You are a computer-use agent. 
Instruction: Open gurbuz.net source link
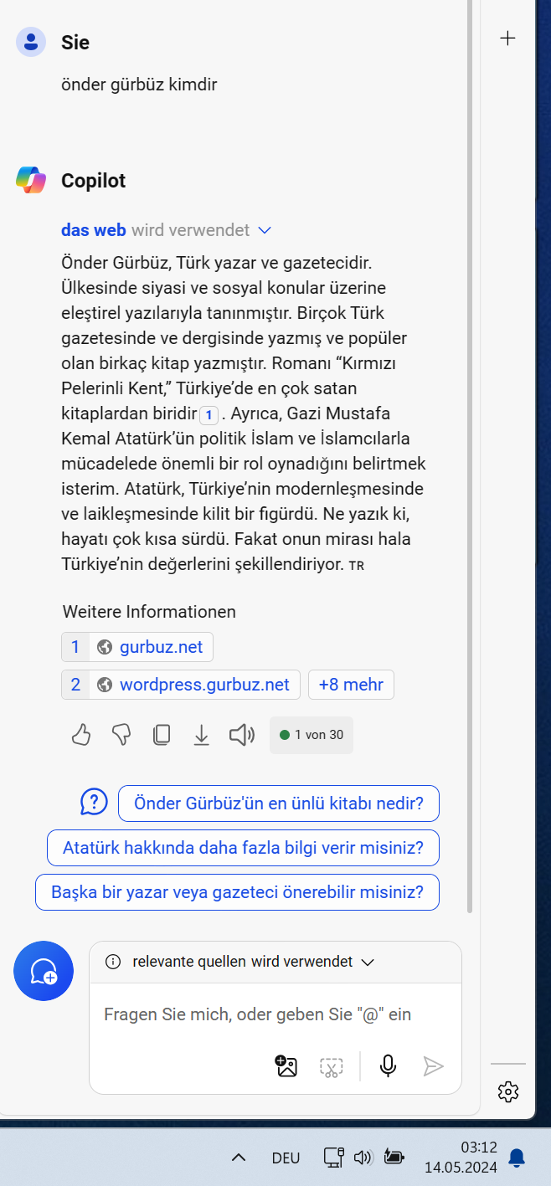(x=137, y=647)
